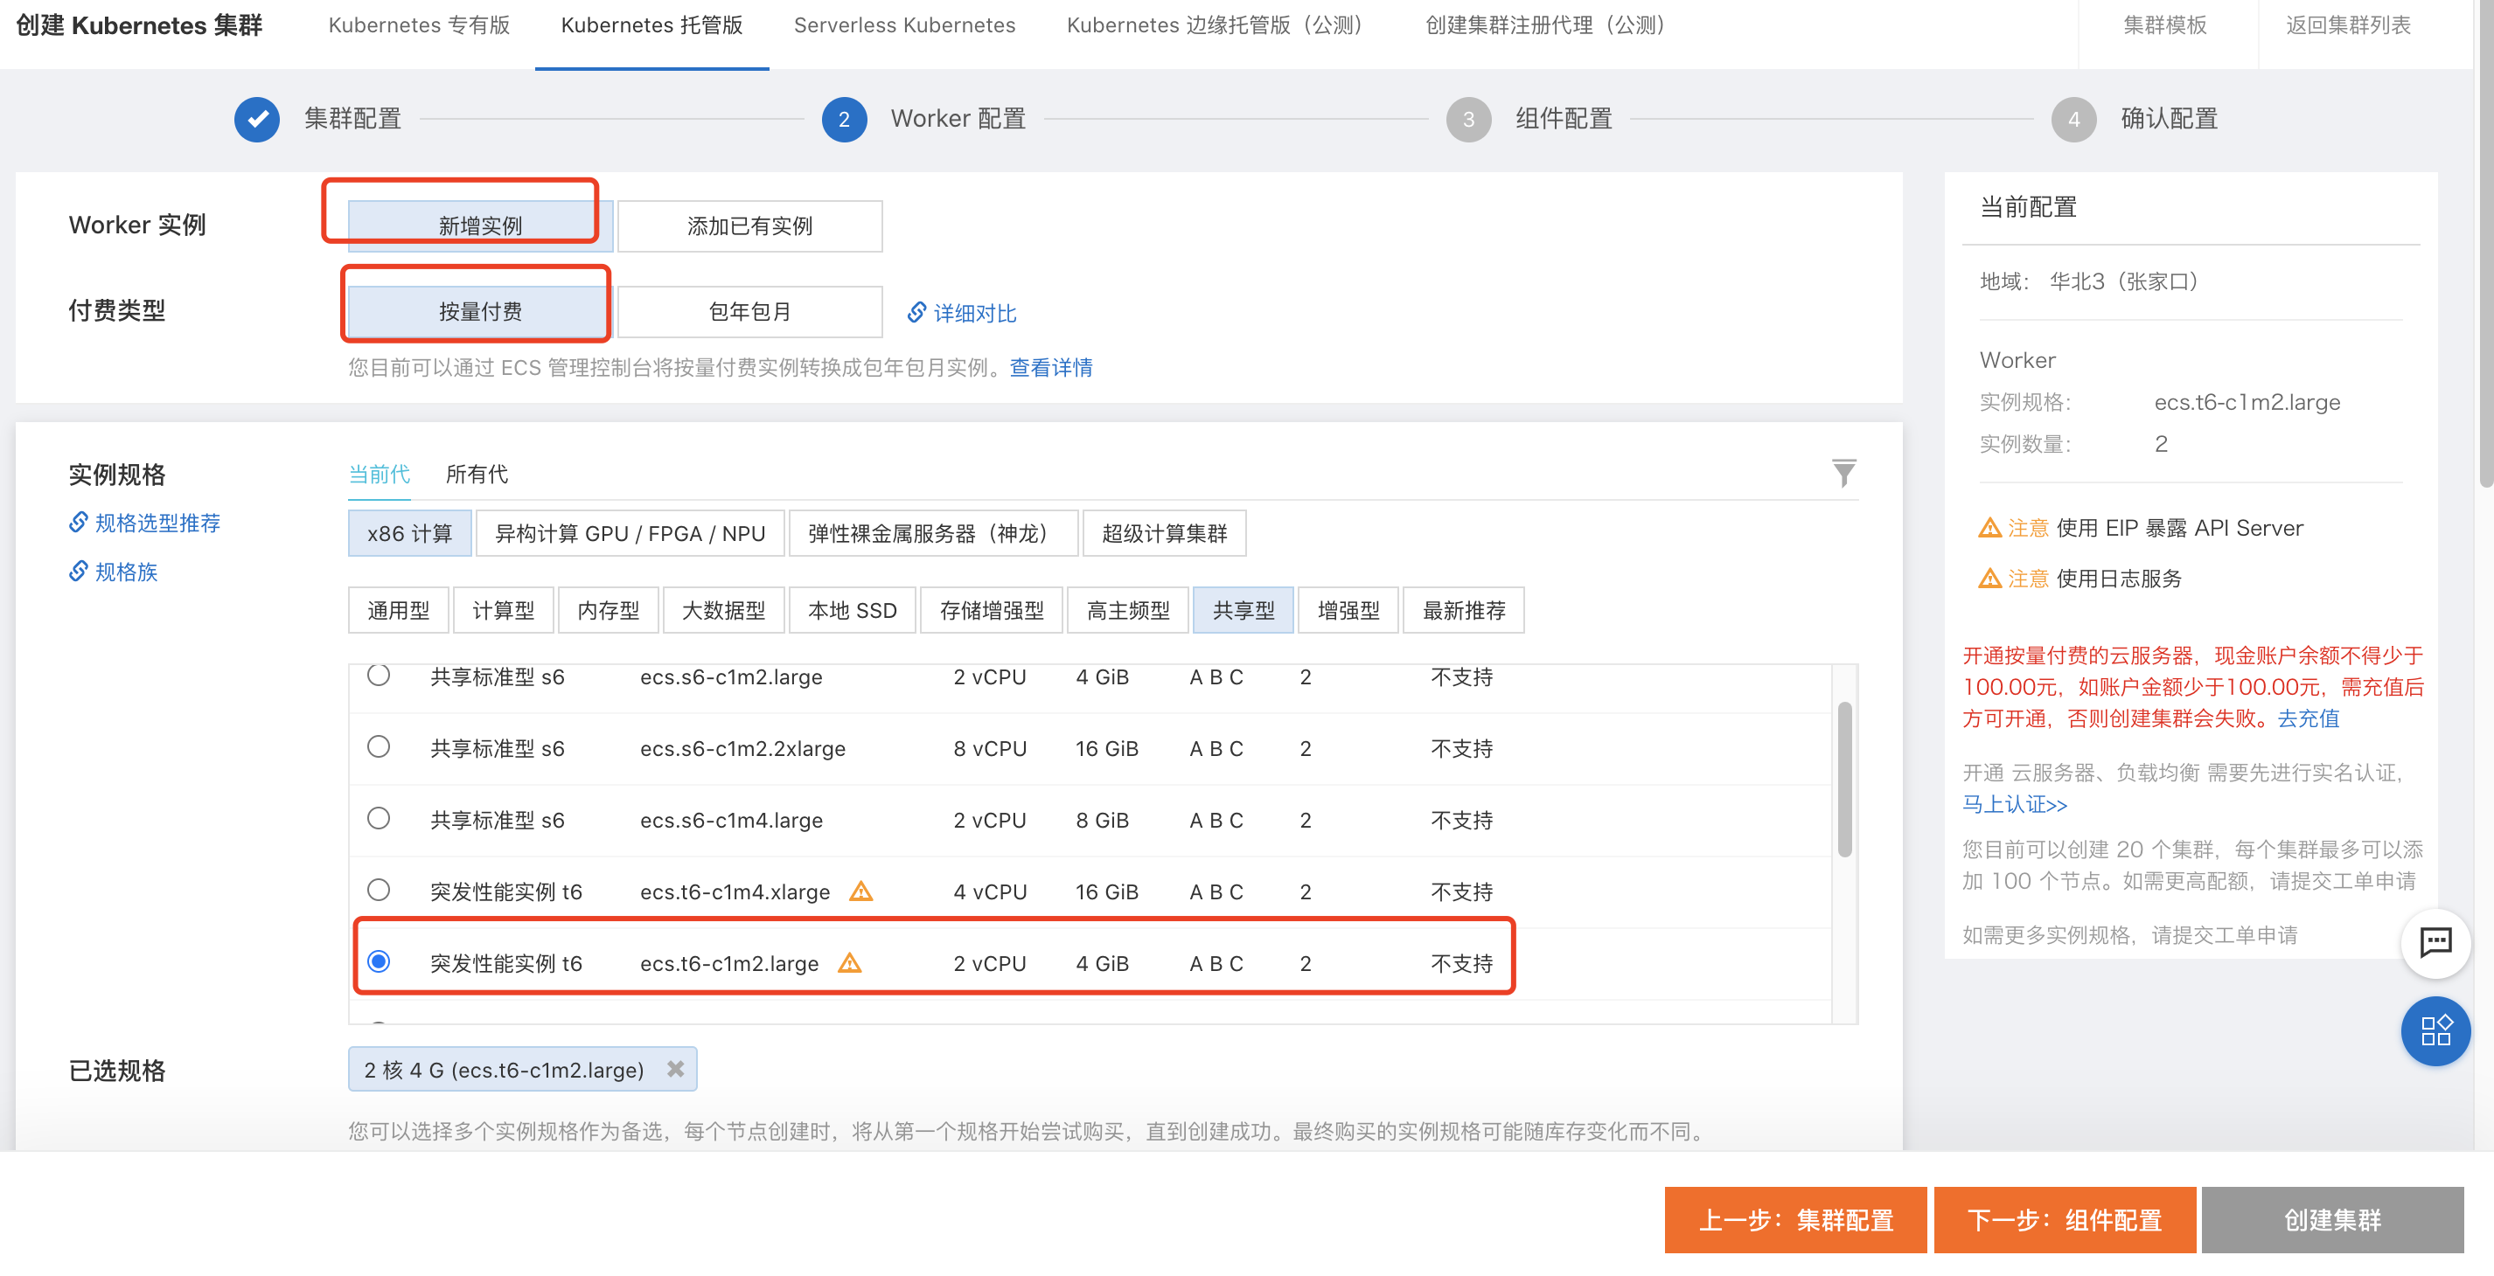Switch to 当前代 generation tab
Viewport: 2494px width, 1276px height.
379,474
